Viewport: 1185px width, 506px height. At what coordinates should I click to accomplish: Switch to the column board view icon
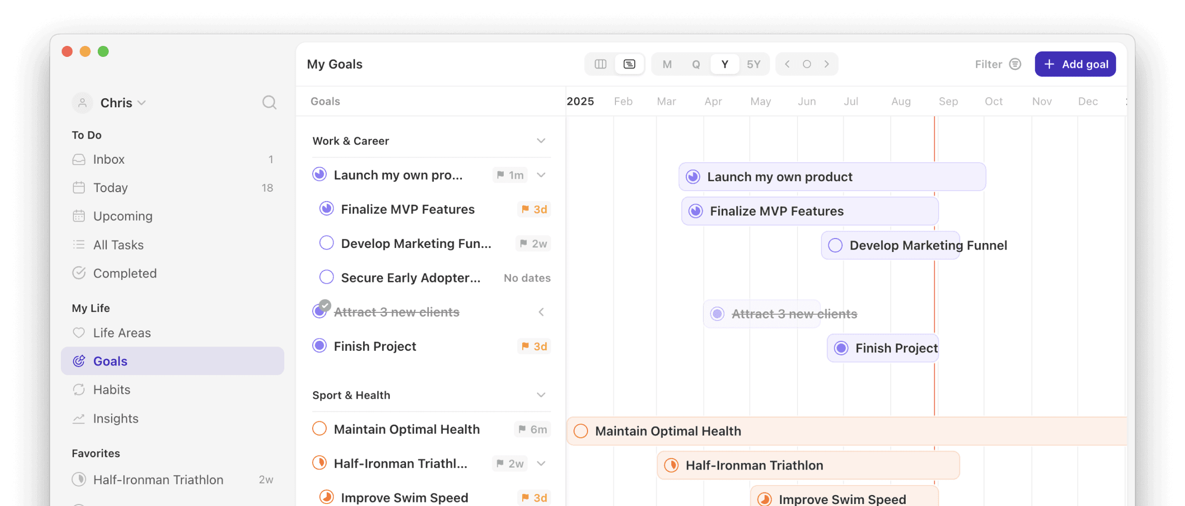tap(600, 64)
